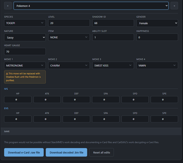
Task: Edit the Shadow ID field showing 68
Action: pos(113,23)
